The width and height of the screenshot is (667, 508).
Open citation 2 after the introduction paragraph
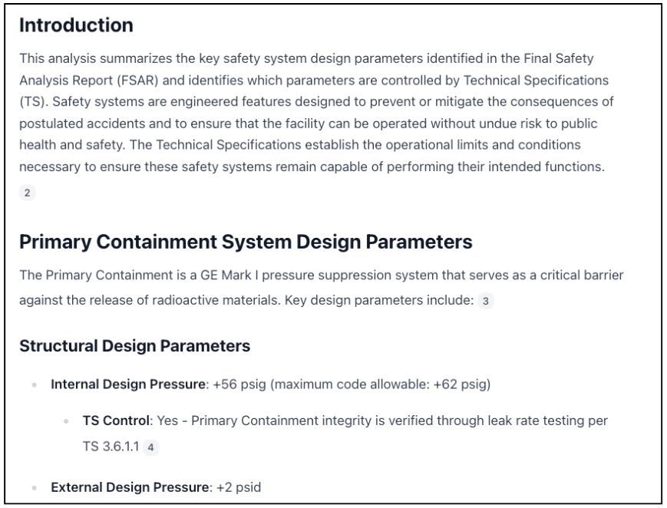click(28, 193)
